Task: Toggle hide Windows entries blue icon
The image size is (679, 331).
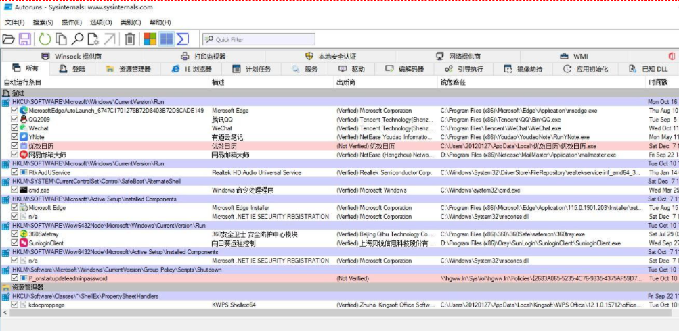Action: 167,39
